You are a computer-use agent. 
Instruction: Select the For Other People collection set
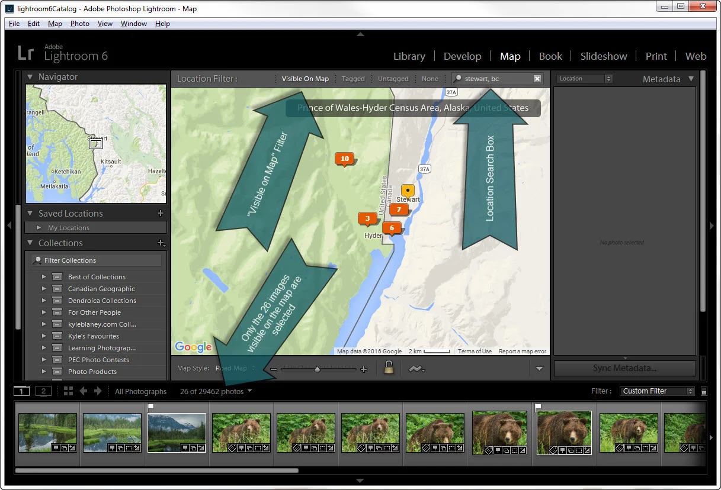tap(94, 312)
